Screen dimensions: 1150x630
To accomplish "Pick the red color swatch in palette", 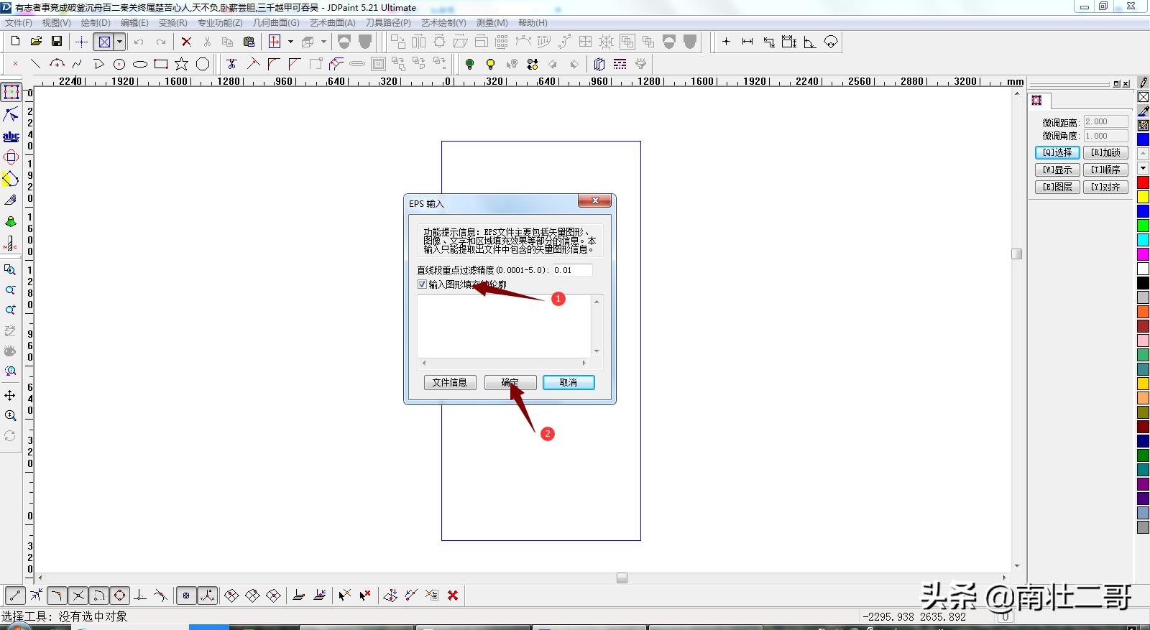I will click(x=1144, y=182).
